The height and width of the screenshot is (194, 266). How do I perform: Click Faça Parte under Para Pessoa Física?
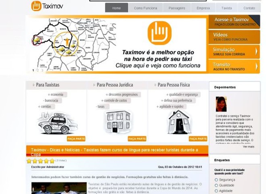(x=198, y=139)
